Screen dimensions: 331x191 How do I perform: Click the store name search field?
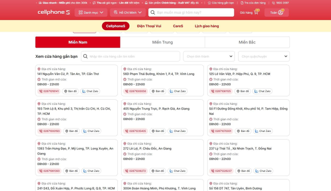131,56
